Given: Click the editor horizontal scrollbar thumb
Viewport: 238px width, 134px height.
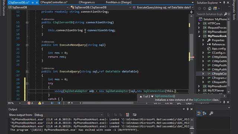Looking at the screenshot, I should [108, 103].
